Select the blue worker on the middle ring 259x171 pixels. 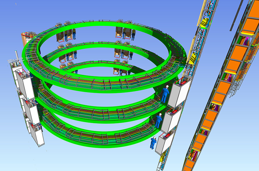pos(159,121)
